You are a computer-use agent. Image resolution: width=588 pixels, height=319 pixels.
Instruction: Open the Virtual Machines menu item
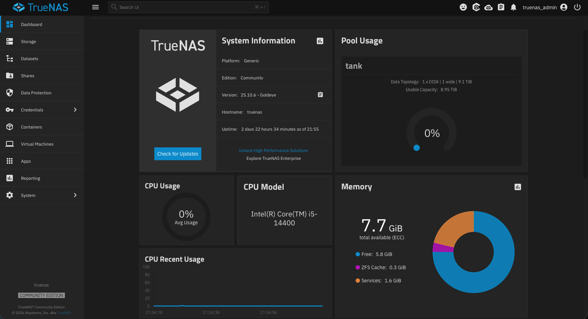point(42,144)
